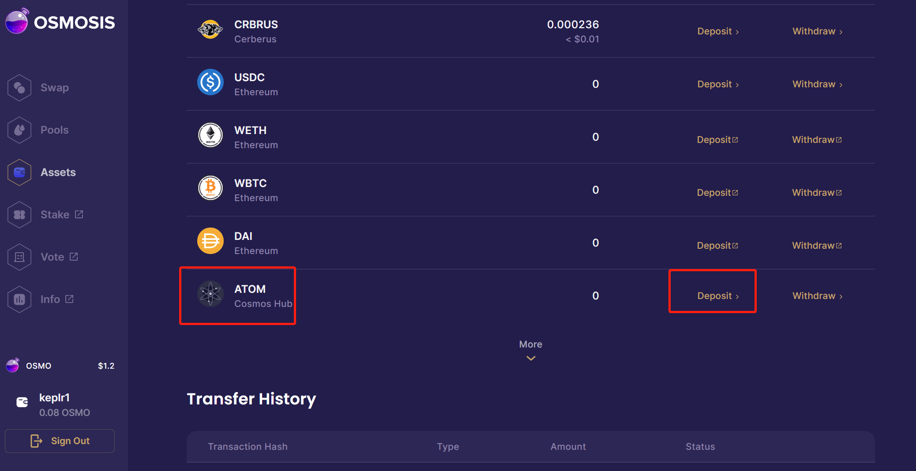
Task: Click the ATOM token icon
Action: (210, 294)
